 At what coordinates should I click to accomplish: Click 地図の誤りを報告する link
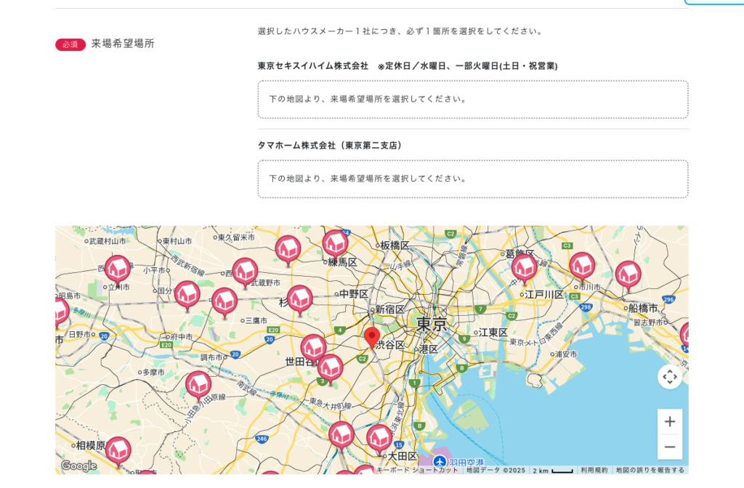[x=650, y=470]
